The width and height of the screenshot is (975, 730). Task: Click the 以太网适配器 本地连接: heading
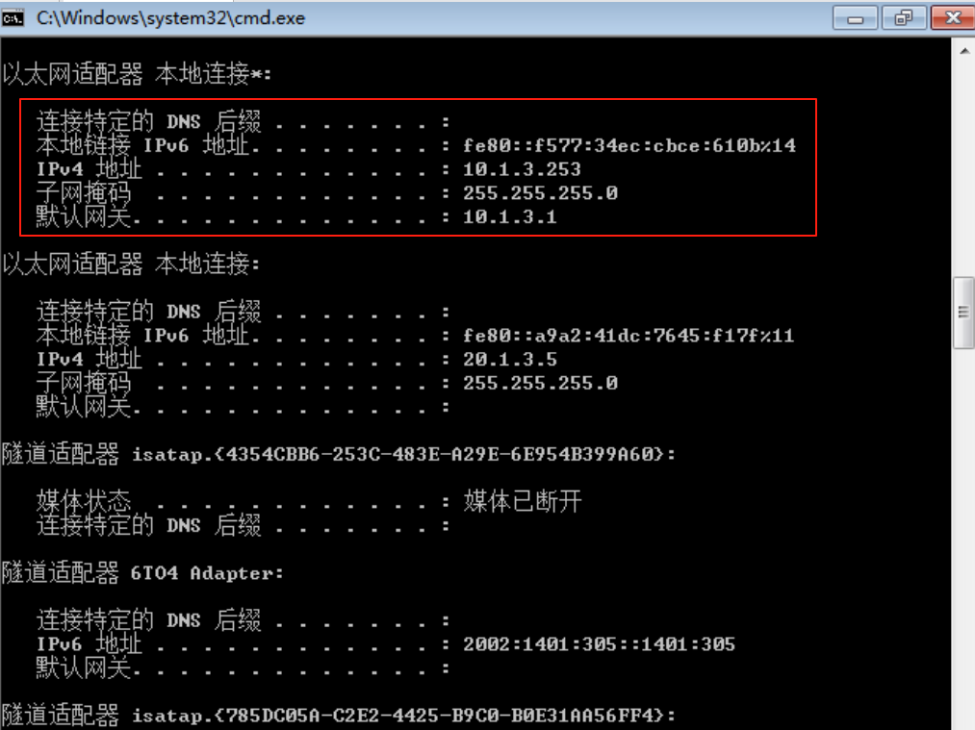pos(131,264)
